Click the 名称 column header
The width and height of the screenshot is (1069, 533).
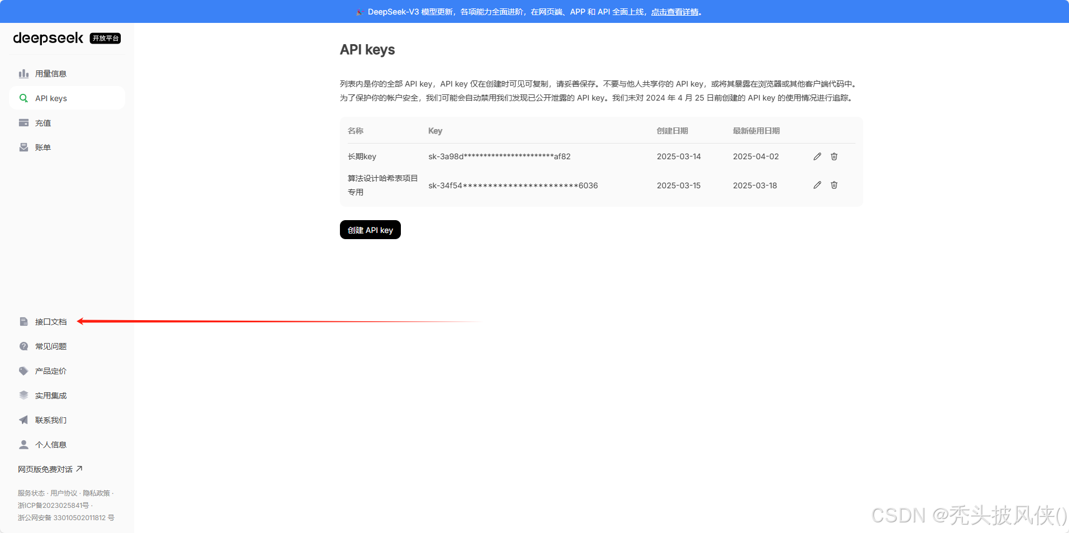tap(356, 131)
